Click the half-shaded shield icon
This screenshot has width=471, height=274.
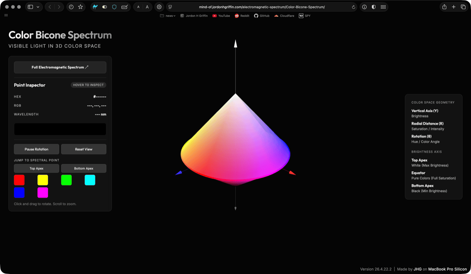click(374, 7)
